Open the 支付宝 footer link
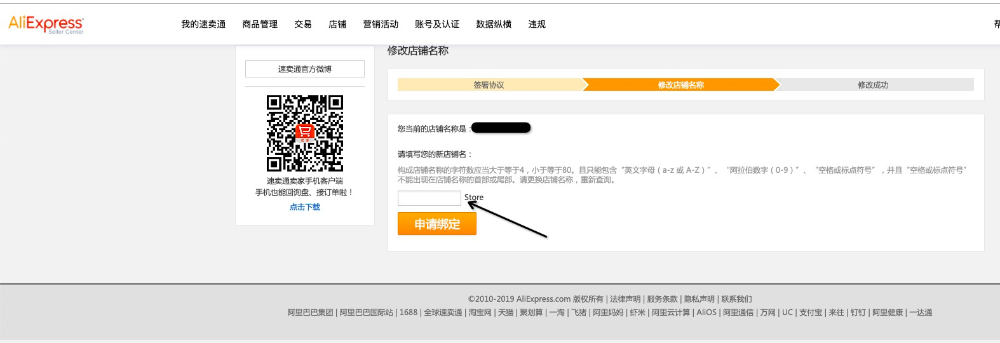The height and width of the screenshot is (343, 1000). [811, 313]
